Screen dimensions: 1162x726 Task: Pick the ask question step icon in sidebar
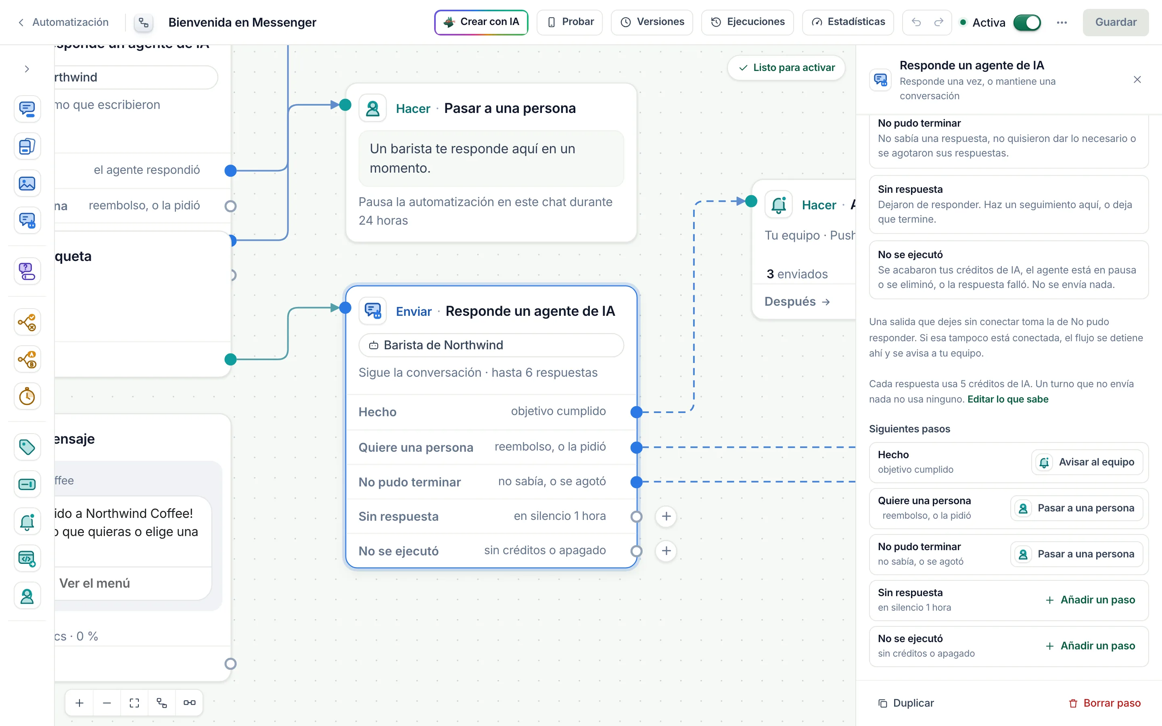click(27, 271)
